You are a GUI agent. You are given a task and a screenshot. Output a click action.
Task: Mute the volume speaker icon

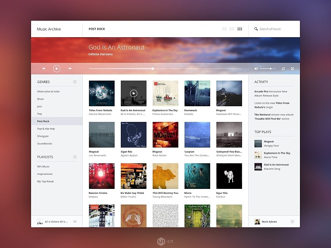[x=256, y=69]
